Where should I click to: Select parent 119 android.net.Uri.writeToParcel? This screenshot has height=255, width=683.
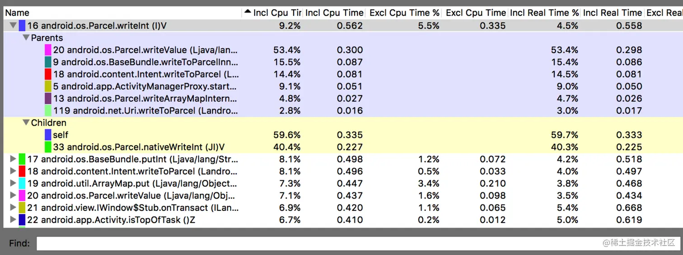click(x=145, y=111)
